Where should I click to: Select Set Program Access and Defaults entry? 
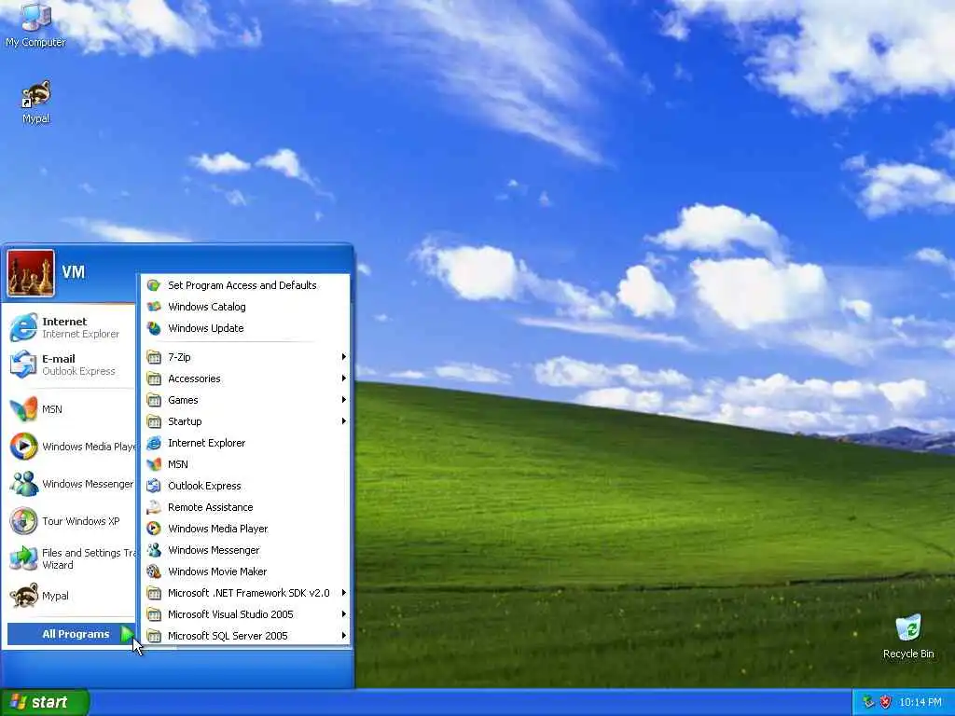[x=245, y=285]
